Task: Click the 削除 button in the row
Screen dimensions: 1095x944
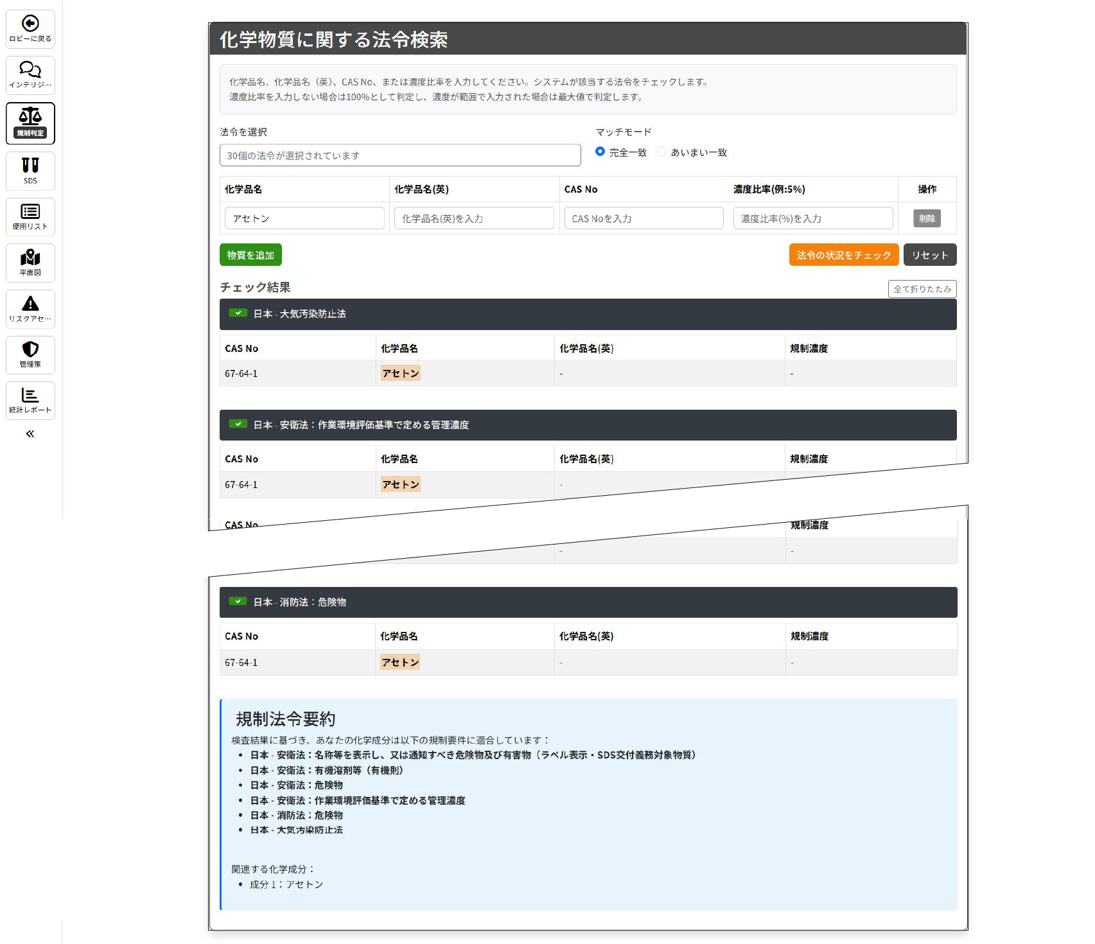Action: coord(927,218)
